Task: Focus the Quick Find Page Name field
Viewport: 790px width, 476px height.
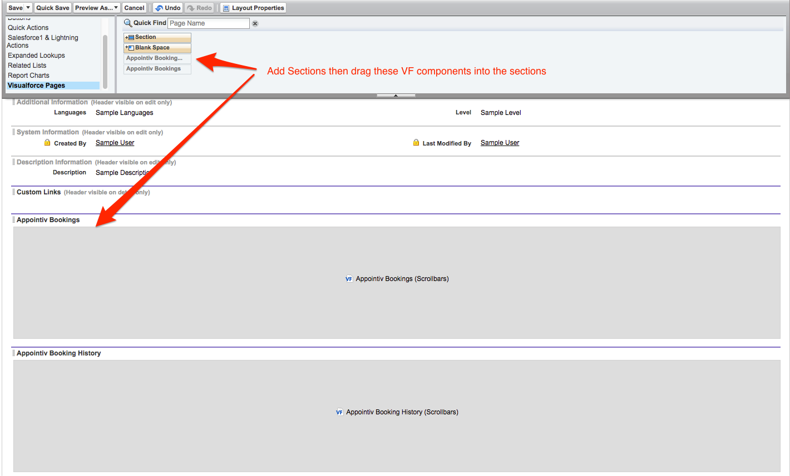Action: click(209, 23)
